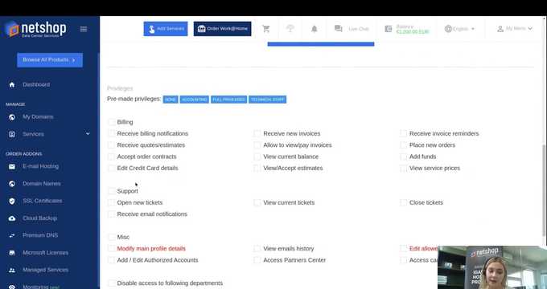Tick the Support group checkbox
Viewport: 547px width, 289px height.
click(x=112, y=191)
